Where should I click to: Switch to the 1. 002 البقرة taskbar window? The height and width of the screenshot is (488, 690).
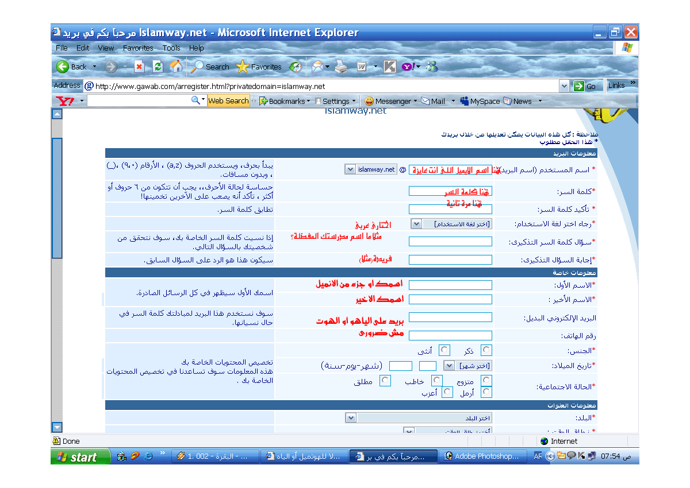pyautogui.click(x=216, y=456)
